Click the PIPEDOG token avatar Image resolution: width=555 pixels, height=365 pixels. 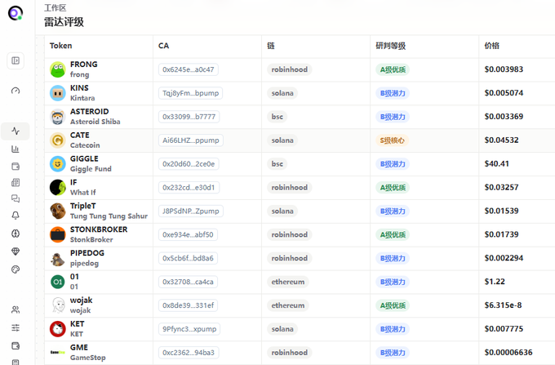click(58, 258)
